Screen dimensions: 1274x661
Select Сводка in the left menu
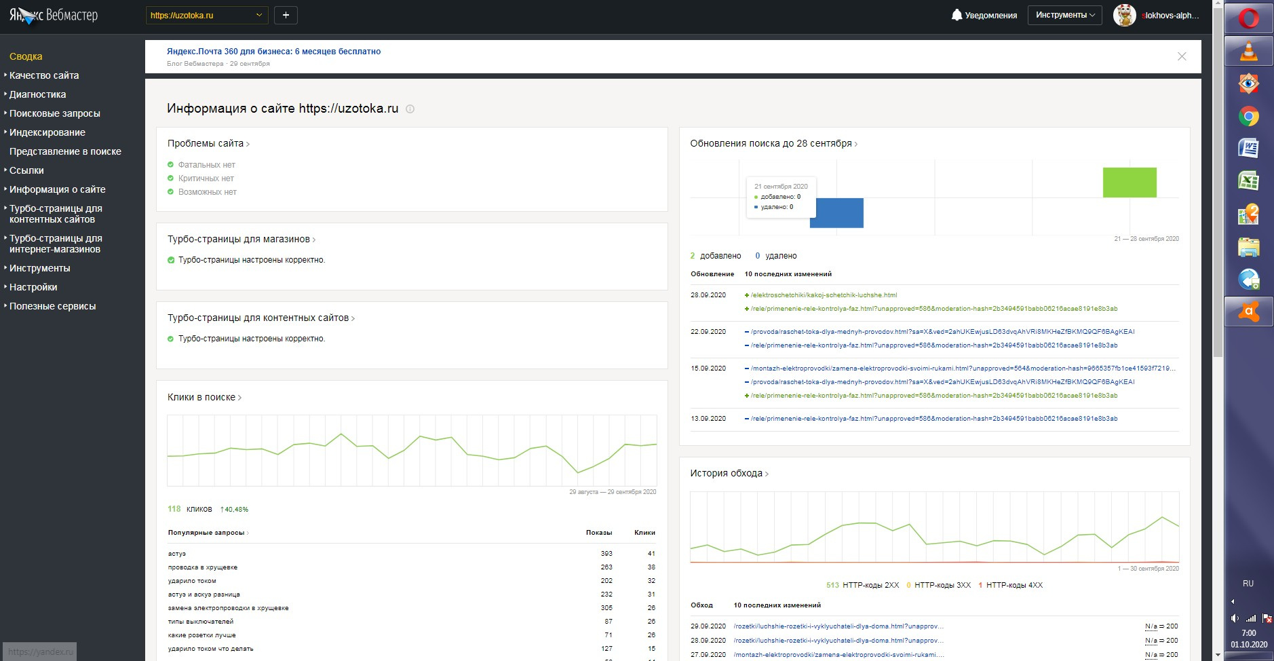[x=26, y=56]
